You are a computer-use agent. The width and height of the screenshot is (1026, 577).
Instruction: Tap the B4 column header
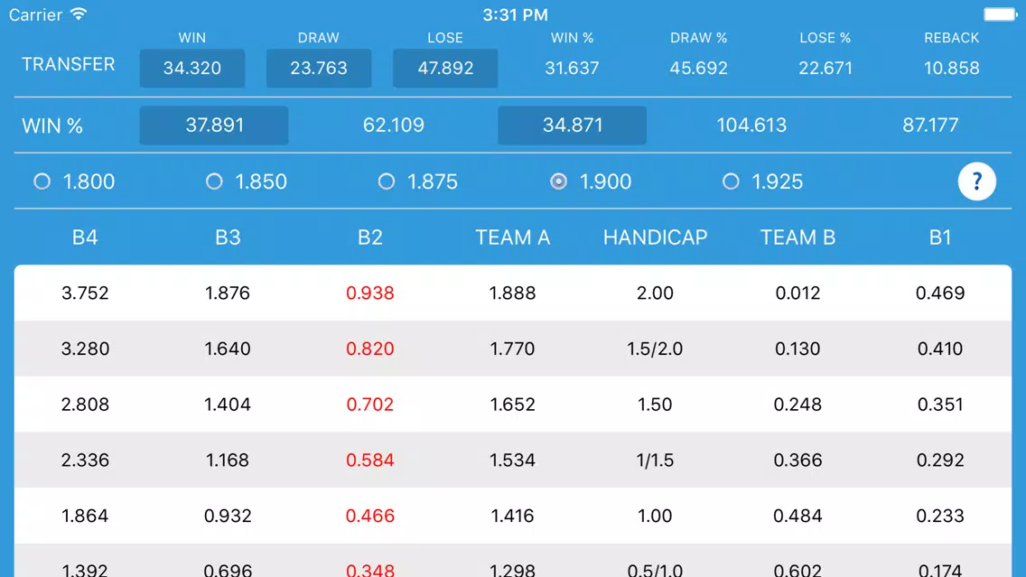(85, 237)
